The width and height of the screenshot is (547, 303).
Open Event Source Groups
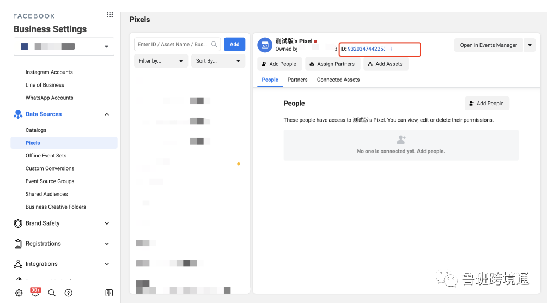click(x=50, y=181)
